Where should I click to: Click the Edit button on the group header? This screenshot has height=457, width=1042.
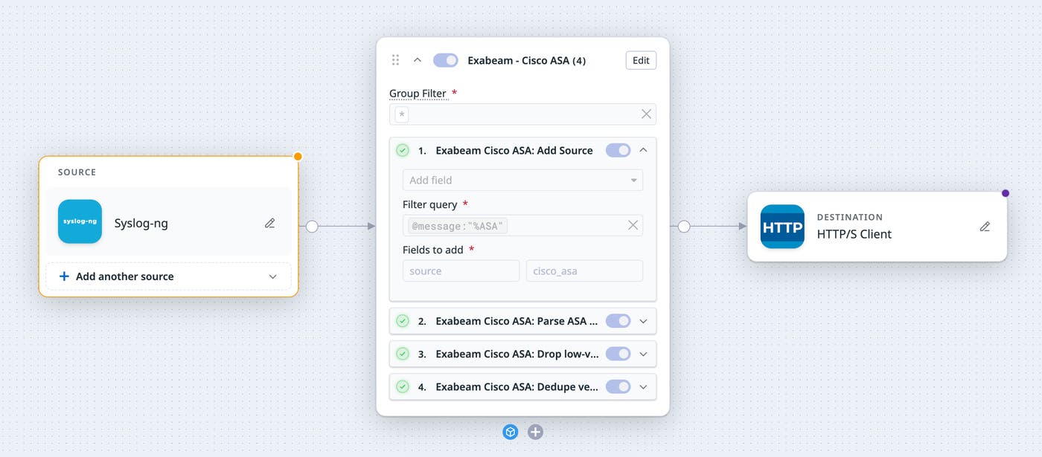[641, 60]
